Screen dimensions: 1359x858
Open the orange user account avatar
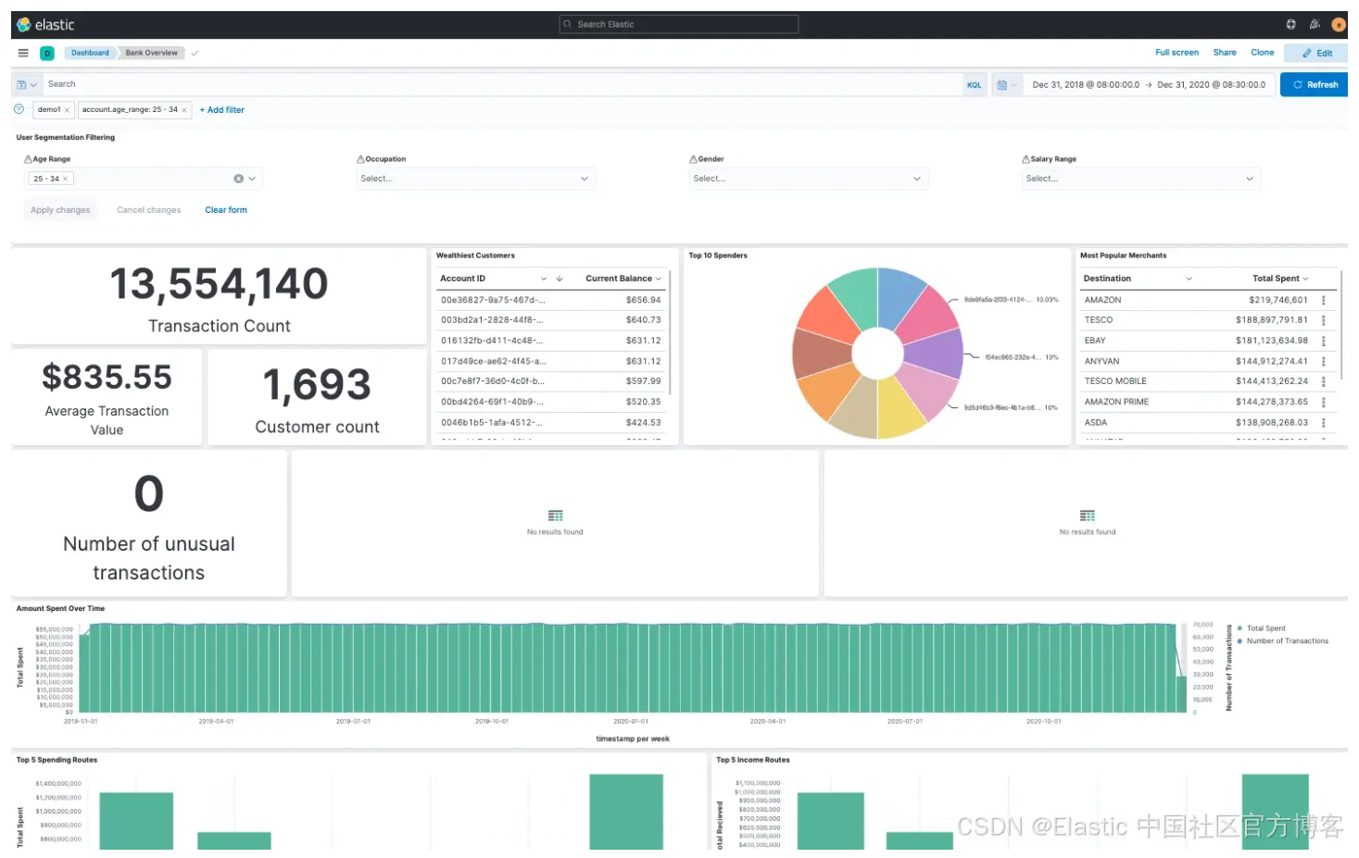(1339, 25)
